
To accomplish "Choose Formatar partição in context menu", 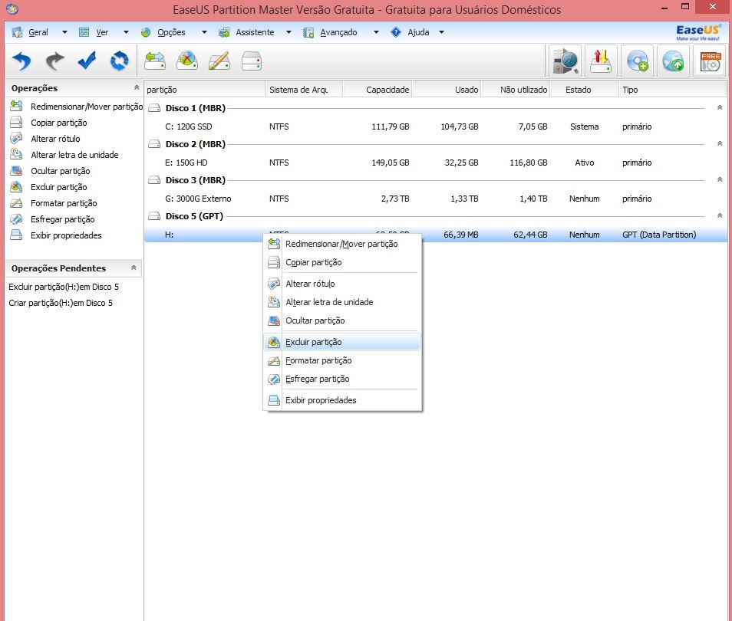I will (342, 360).
